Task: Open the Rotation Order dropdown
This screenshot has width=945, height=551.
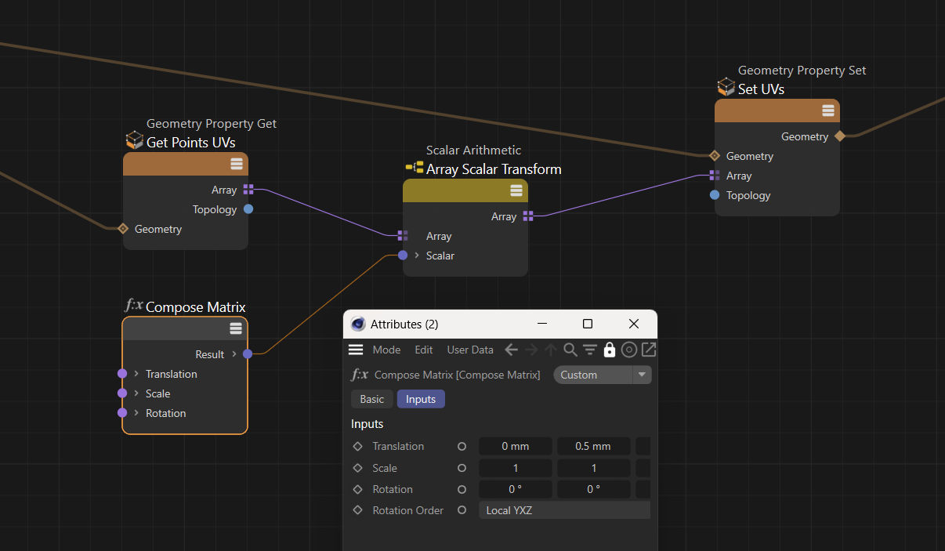Action: pyautogui.click(x=564, y=510)
